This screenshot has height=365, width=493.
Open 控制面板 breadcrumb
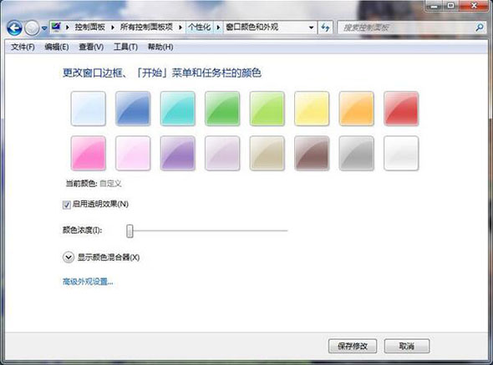pos(89,28)
